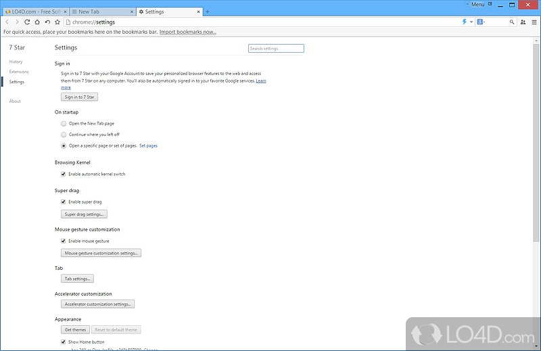Open the Menu in the title bar
The image size is (541, 351).
click(478, 4)
